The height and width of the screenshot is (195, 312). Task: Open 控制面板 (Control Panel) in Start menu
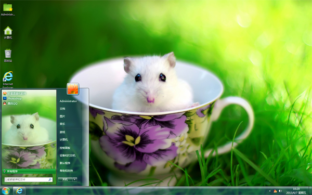coord(65,148)
